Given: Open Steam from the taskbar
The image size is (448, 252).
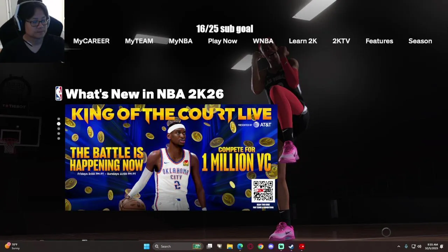Looking at the screenshot, I should pyautogui.click(x=291, y=246).
